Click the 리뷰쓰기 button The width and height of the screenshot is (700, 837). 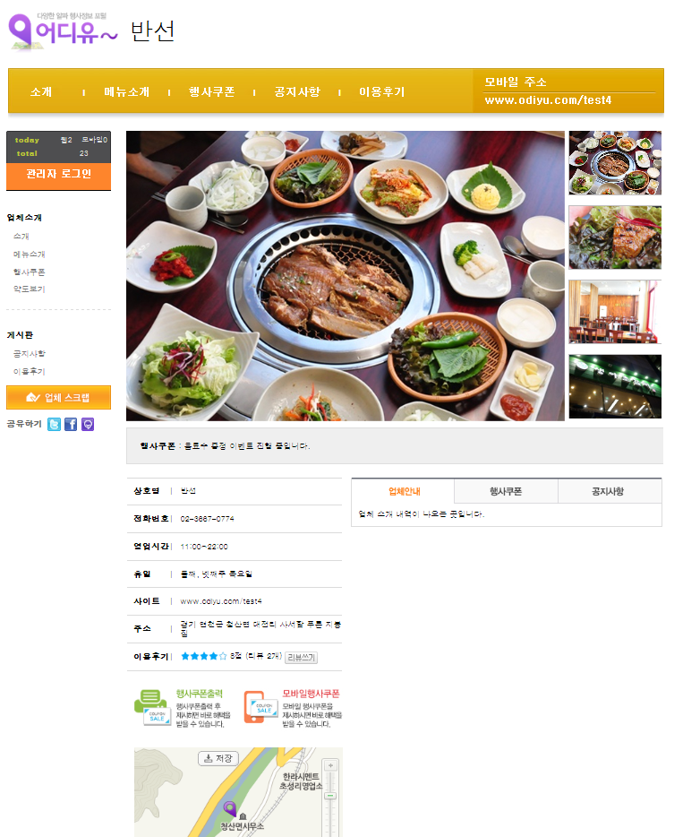pos(302,658)
